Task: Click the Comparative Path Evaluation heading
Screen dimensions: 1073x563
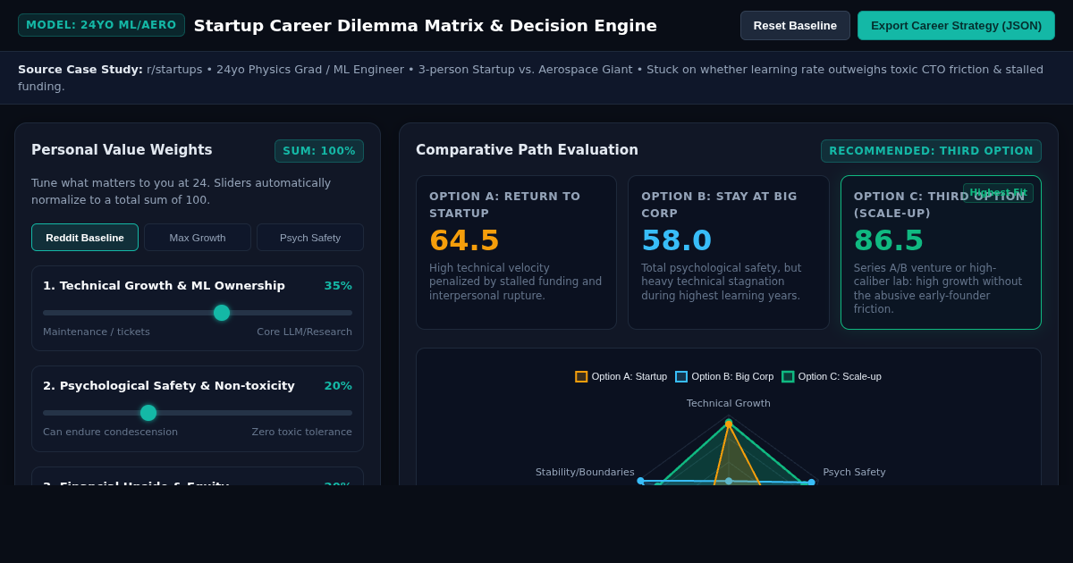Action: point(527,150)
